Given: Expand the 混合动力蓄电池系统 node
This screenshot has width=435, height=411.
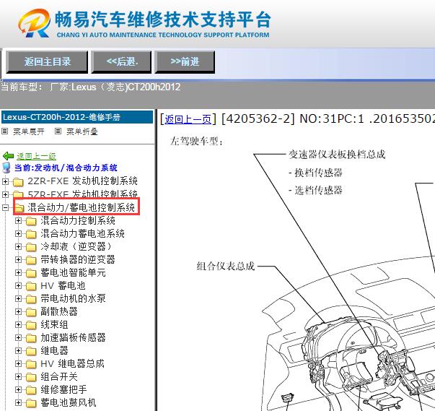Looking at the screenshot, I should (18, 233).
